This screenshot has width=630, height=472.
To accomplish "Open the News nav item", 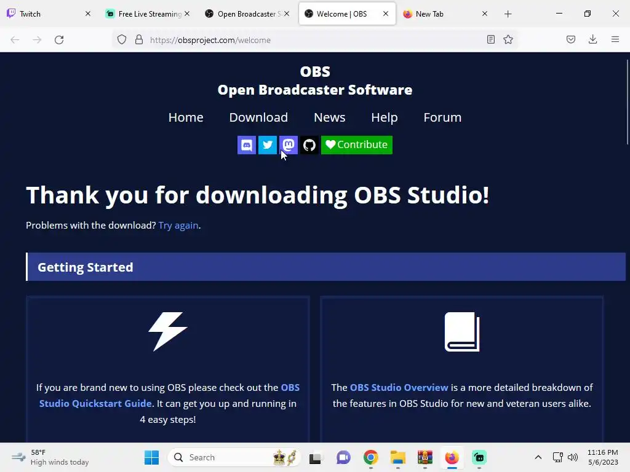I will (x=330, y=117).
